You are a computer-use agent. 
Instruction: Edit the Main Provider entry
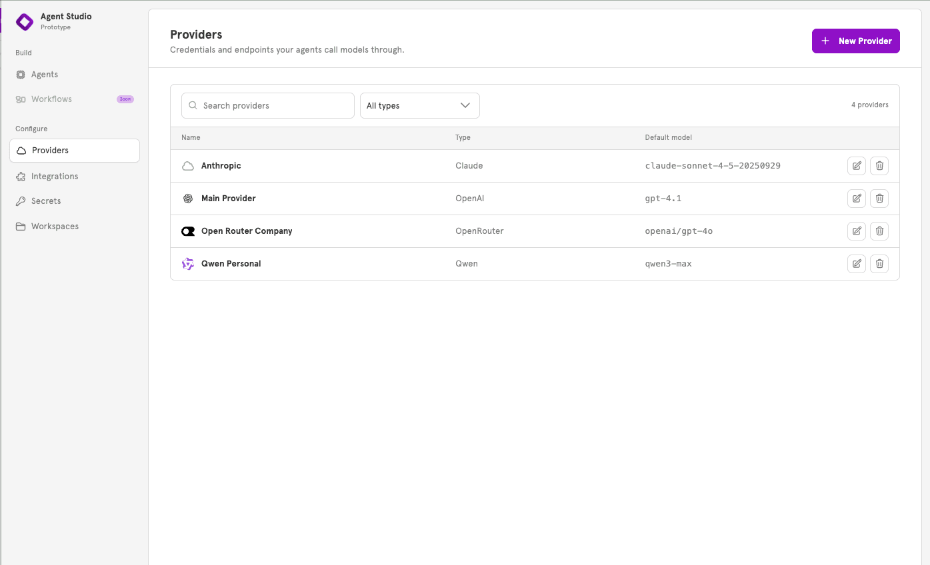tap(857, 199)
